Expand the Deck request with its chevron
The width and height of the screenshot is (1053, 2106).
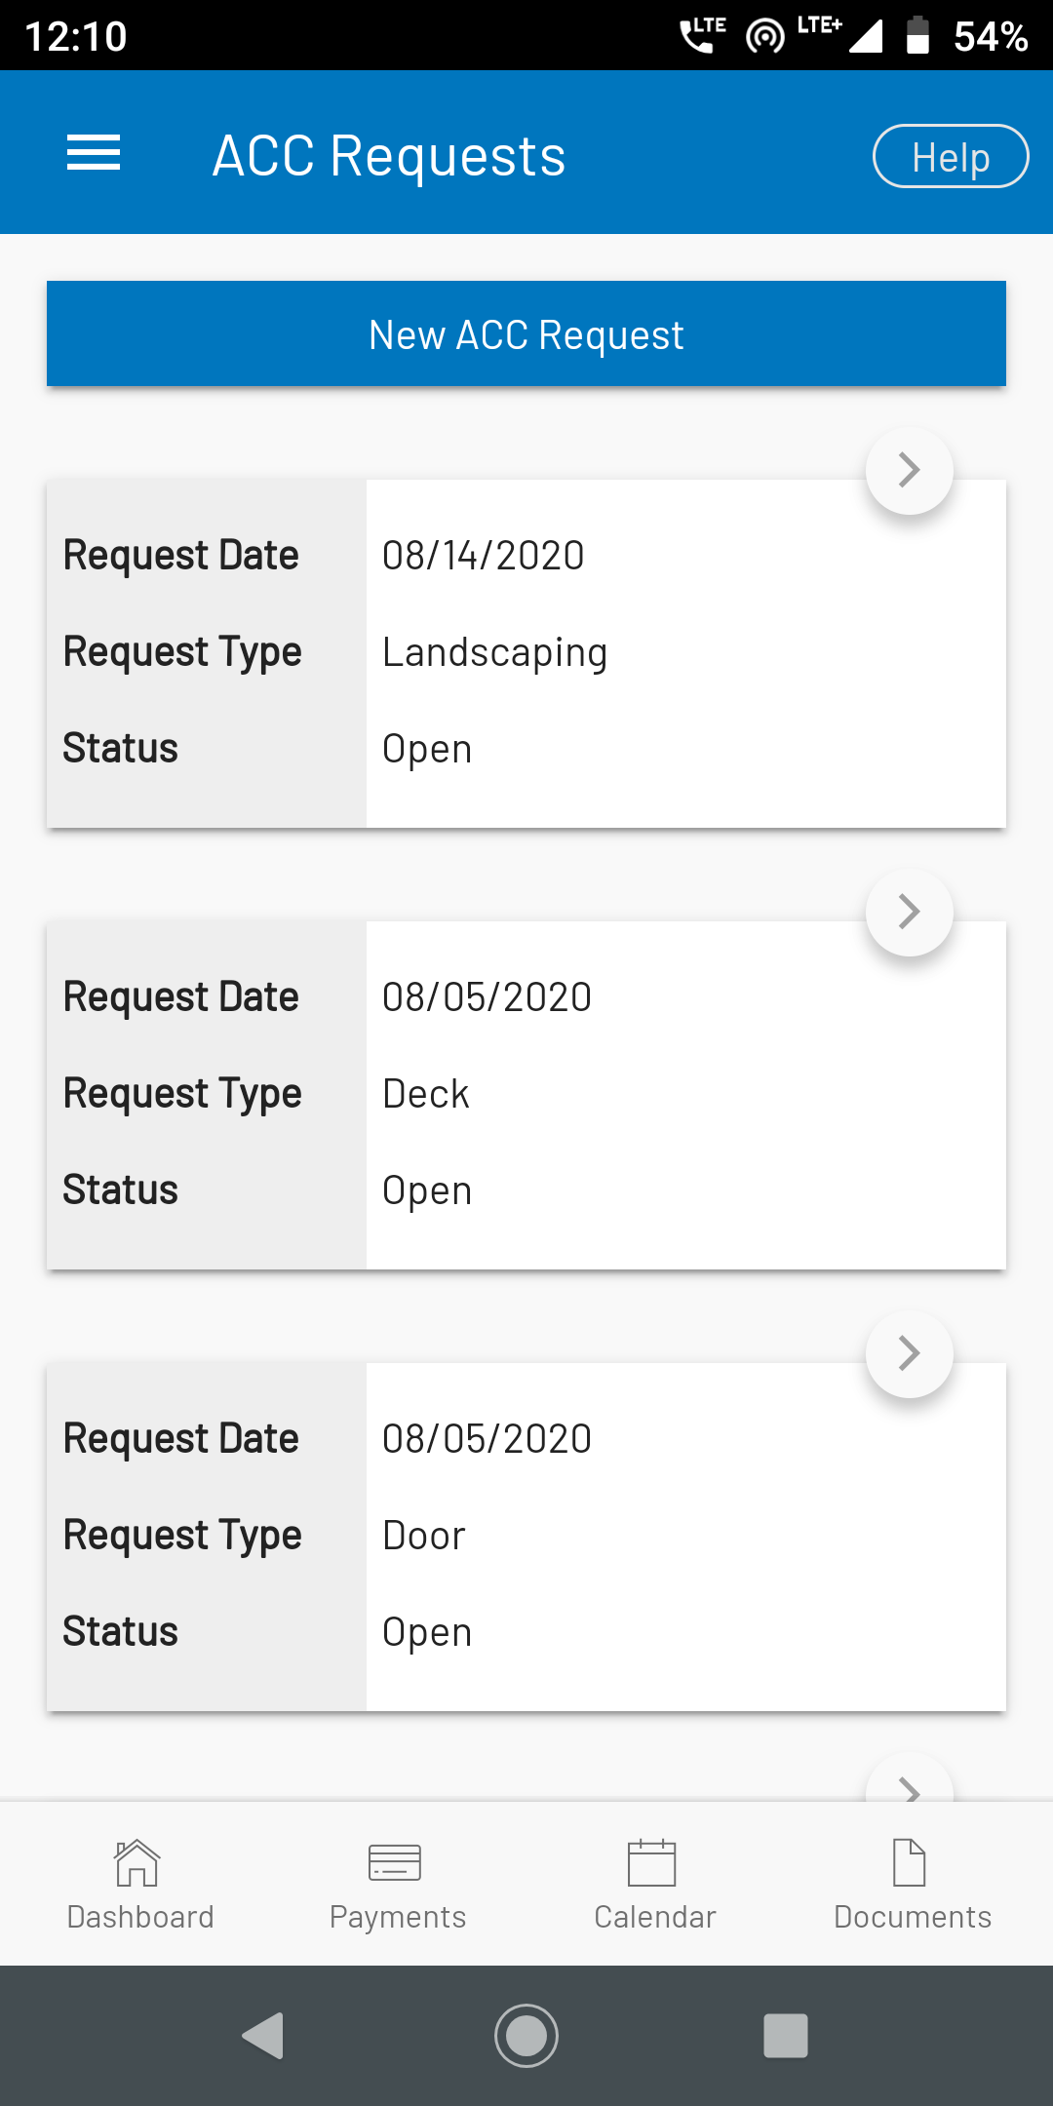point(910,912)
